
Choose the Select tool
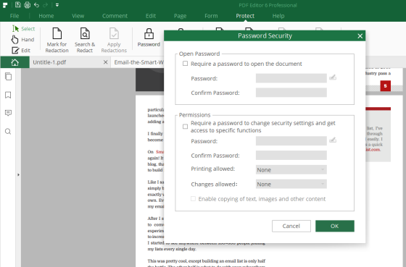pos(23,29)
